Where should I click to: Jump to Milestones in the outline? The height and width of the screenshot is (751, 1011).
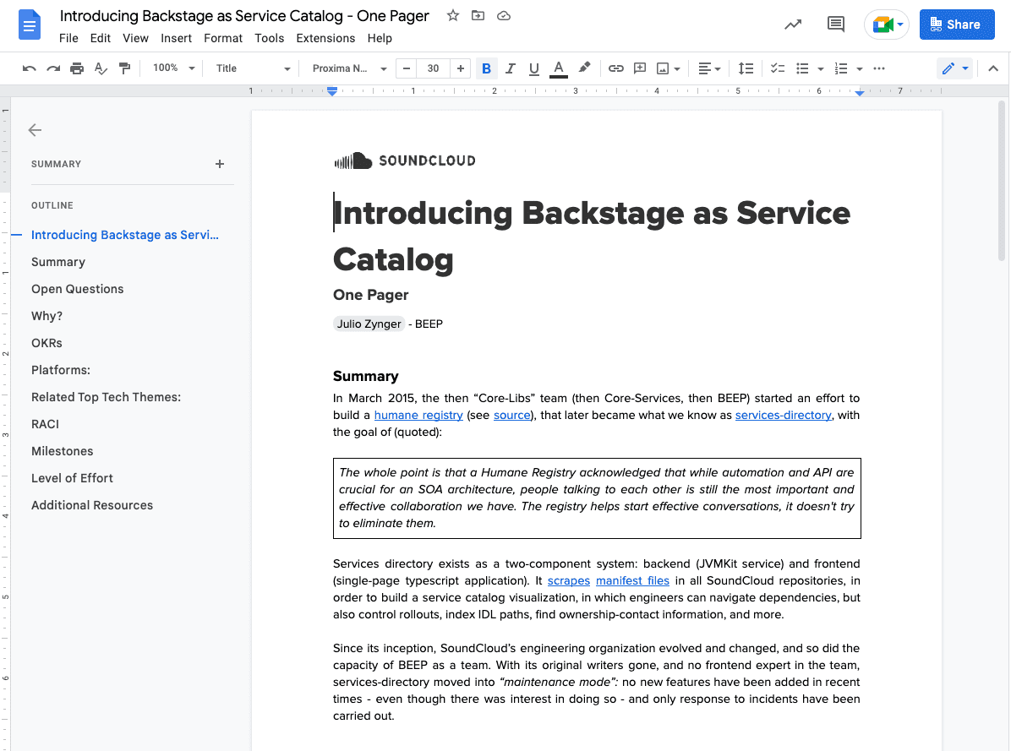click(x=63, y=451)
